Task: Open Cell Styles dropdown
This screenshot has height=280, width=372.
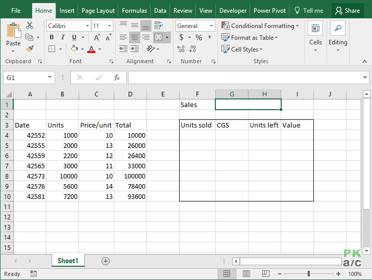Action: [x=242, y=49]
